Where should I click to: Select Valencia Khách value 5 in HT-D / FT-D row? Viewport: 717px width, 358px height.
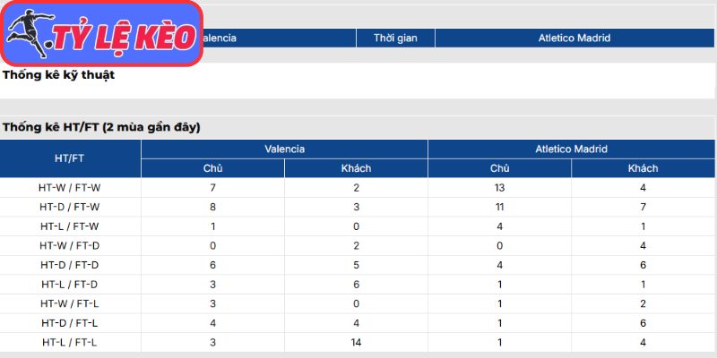pos(356,265)
